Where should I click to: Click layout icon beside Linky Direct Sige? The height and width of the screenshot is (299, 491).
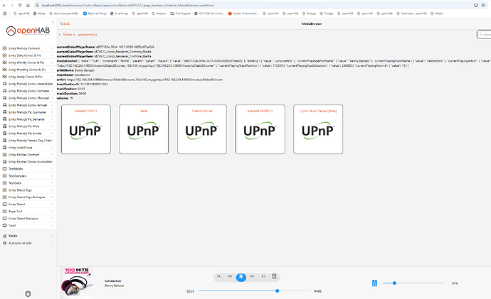pos(5,190)
